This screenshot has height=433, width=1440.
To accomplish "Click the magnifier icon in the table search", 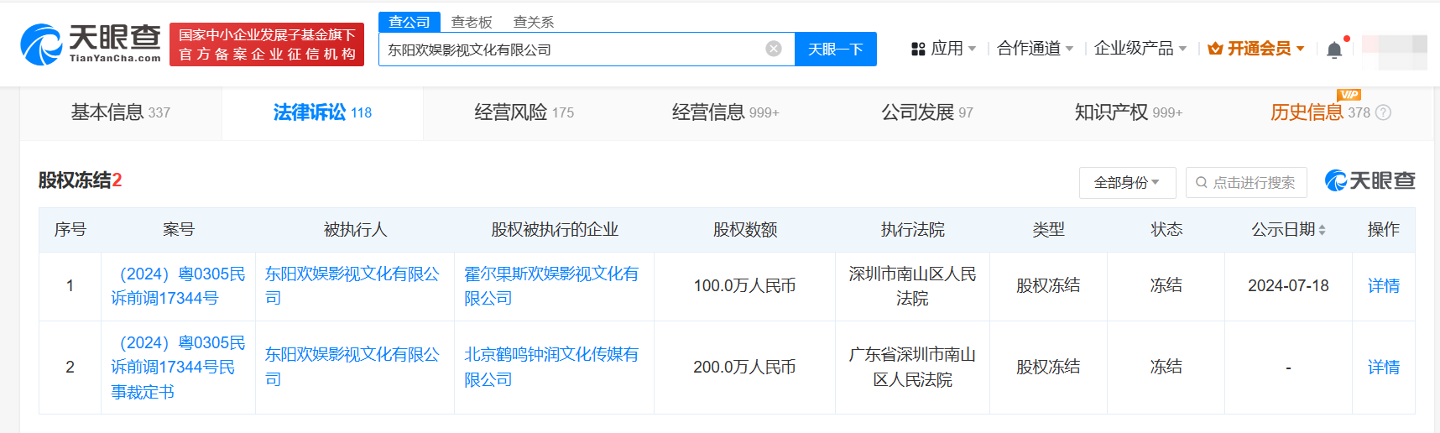I will (1202, 182).
